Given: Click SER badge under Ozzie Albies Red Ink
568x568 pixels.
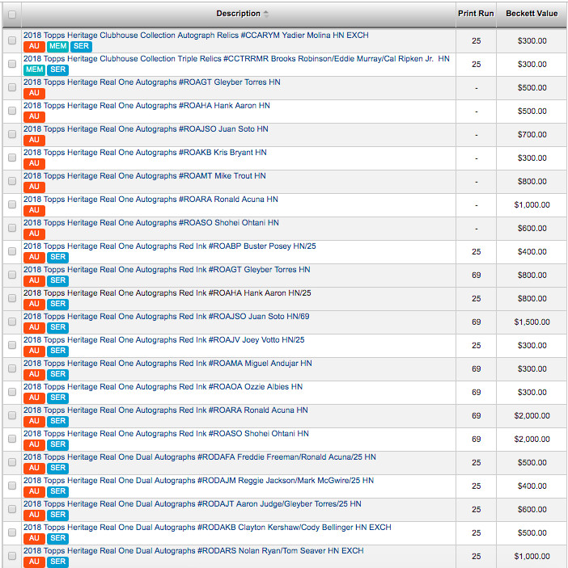Looking at the screenshot, I should (57, 398).
